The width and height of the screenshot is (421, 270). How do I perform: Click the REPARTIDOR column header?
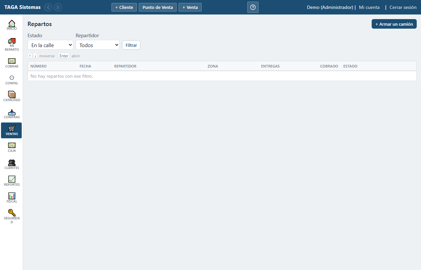(125, 66)
